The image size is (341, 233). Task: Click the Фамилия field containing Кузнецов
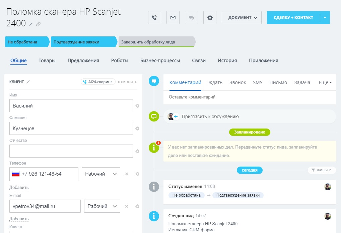71,128
